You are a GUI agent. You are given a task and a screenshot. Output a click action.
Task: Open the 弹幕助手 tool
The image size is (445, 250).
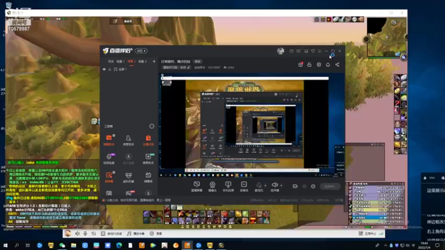(109, 140)
